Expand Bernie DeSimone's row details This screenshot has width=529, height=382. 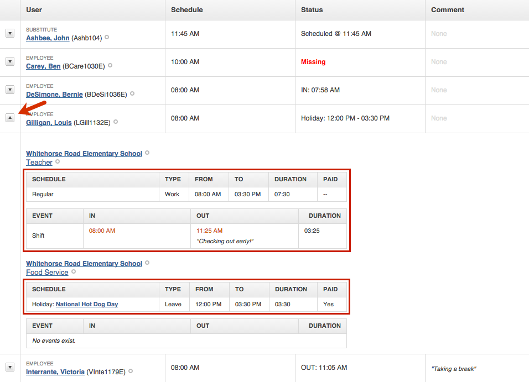coord(9,90)
